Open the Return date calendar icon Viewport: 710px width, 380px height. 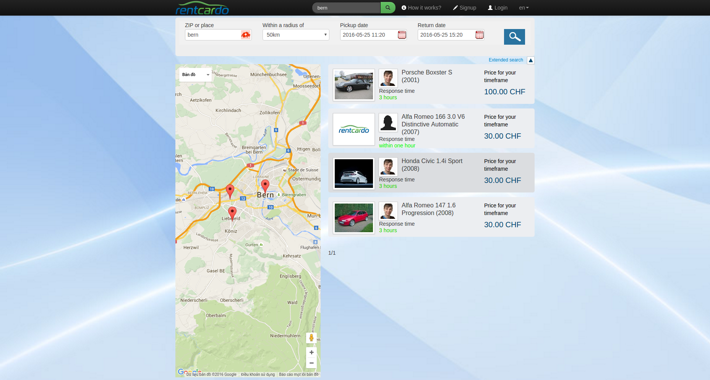(x=479, y=35)
